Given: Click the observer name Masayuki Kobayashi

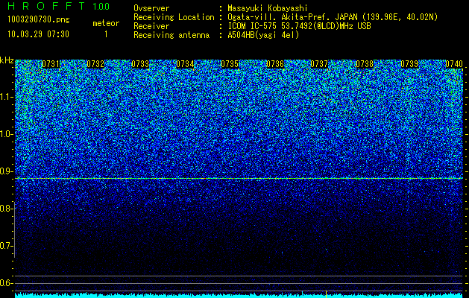Looking at the screenshot, I should (268, 9).
